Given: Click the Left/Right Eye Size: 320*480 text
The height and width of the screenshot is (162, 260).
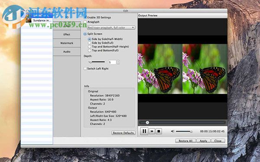Looking at the screenshot, I should pos(108,116).
